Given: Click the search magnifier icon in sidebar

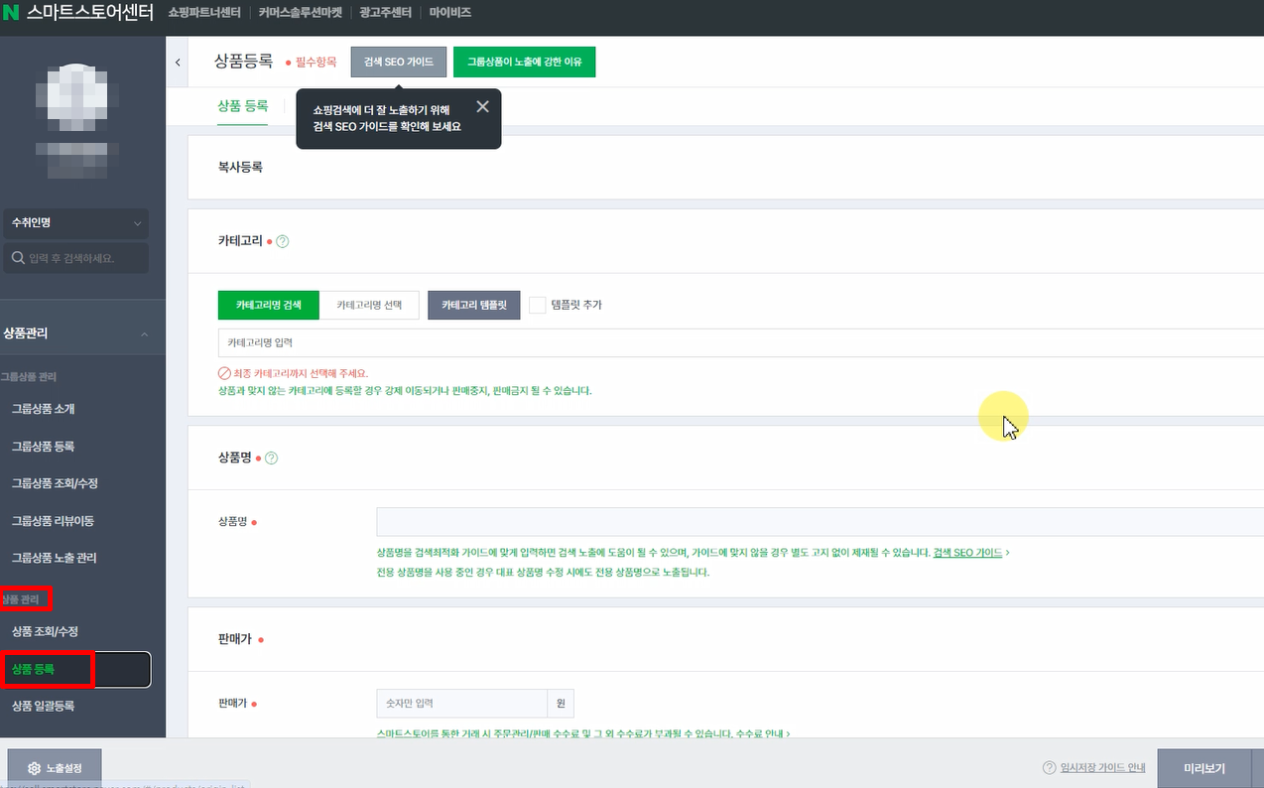Looking at the screenshot, I should point(18,258).
